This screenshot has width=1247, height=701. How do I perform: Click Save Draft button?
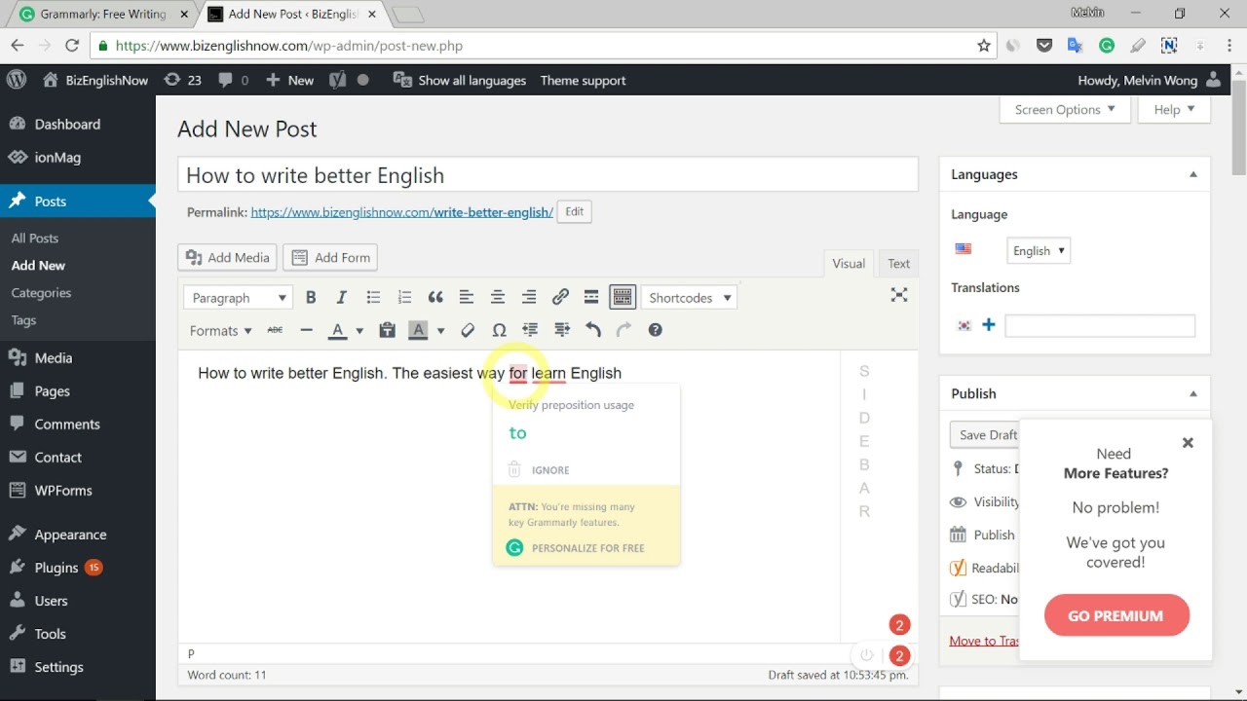985,435
